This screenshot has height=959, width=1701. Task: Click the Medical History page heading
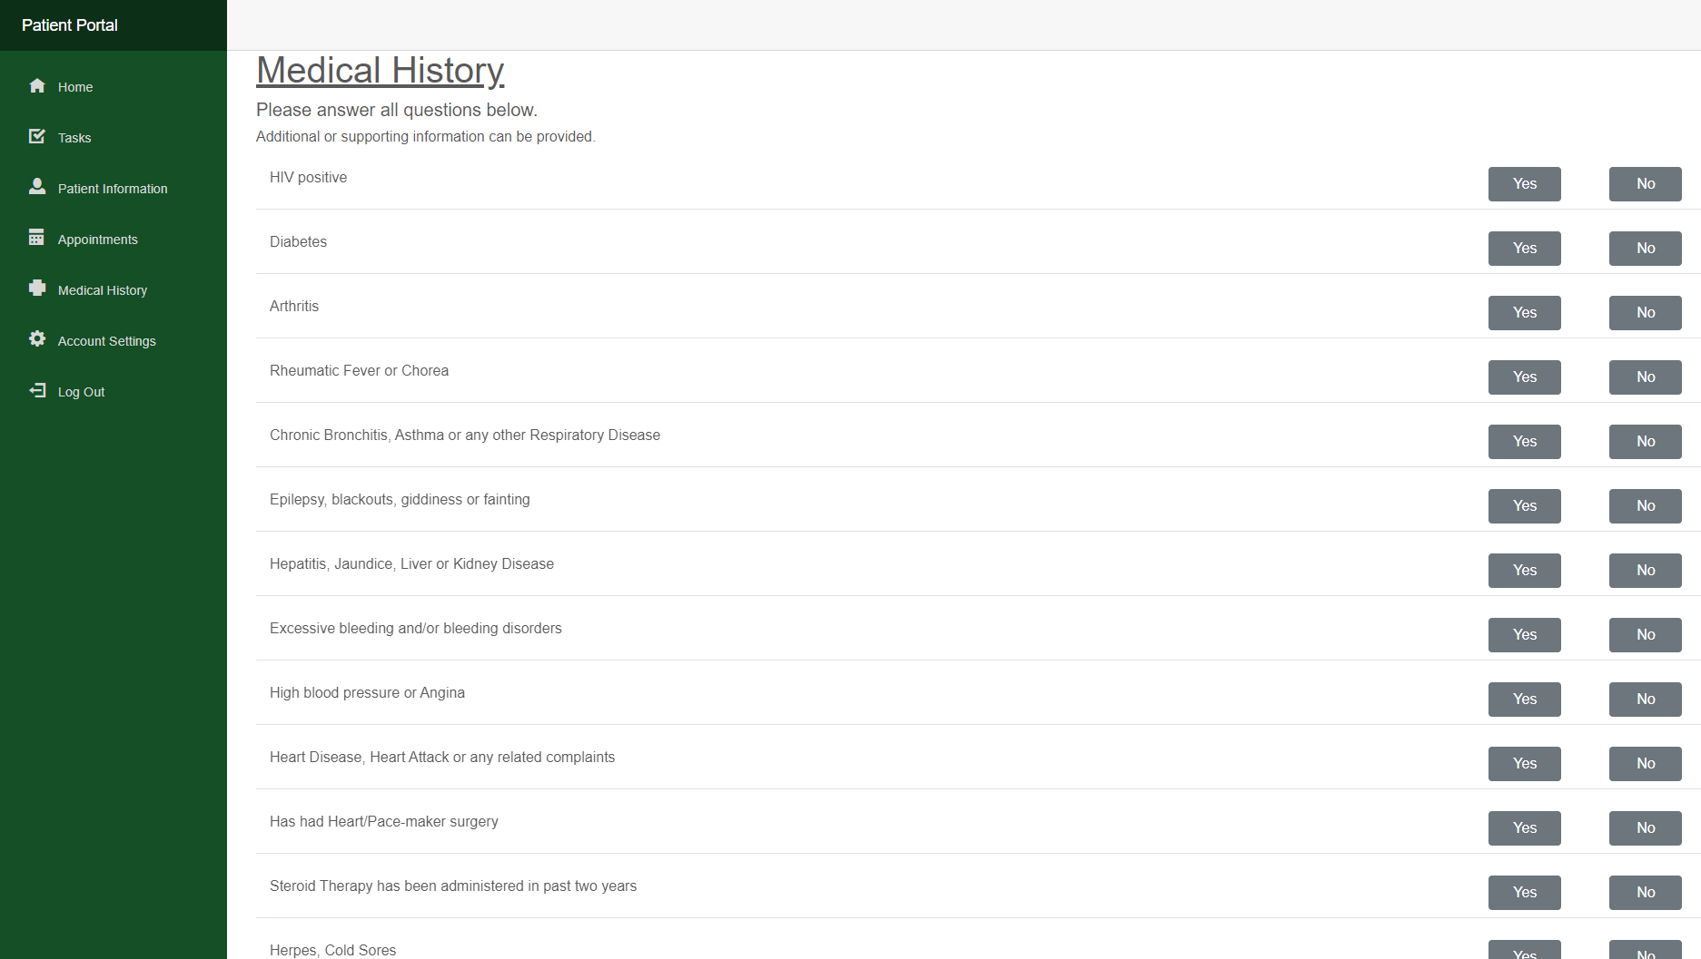pyautogui.click(x=380, y=71)
